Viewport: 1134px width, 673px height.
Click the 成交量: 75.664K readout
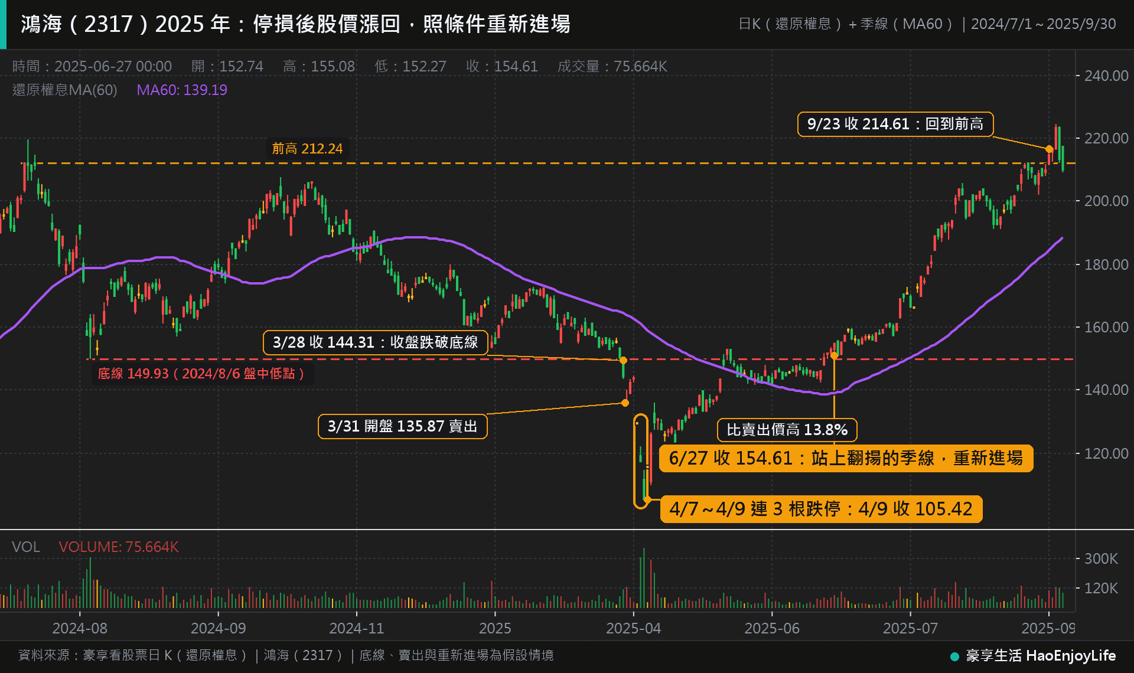(612, 66)
